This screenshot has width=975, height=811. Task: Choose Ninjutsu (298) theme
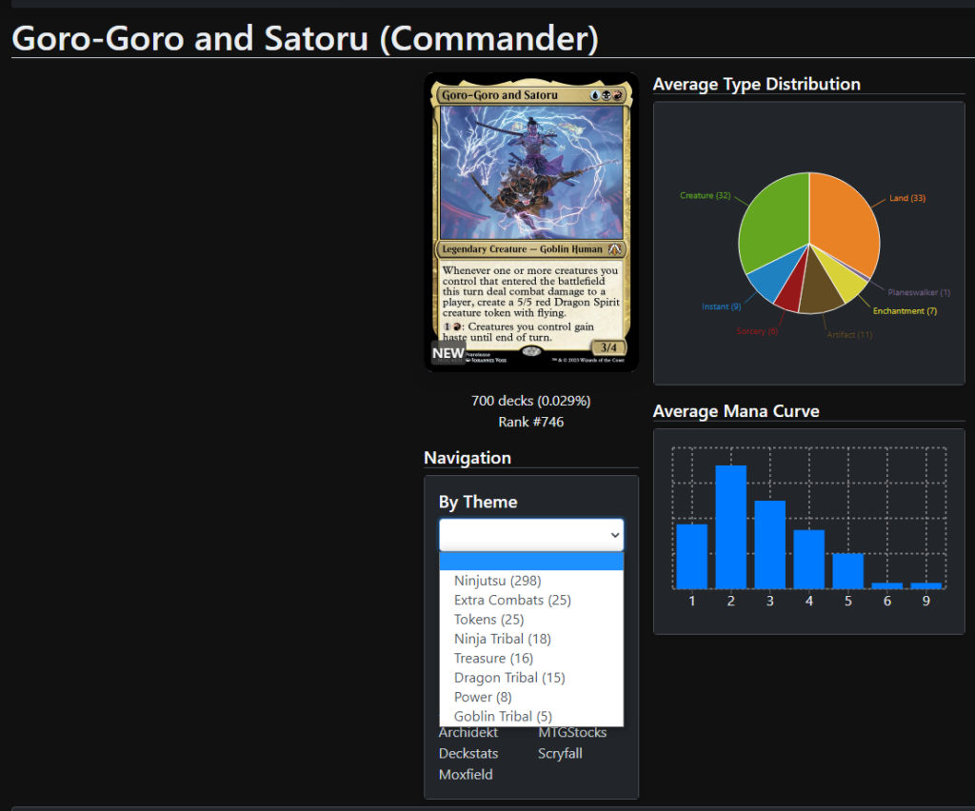click(497, 581)
